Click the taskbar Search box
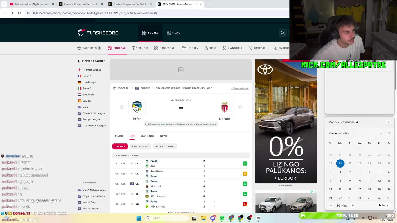This screenshot has width=397, height=223. point(167,218)
